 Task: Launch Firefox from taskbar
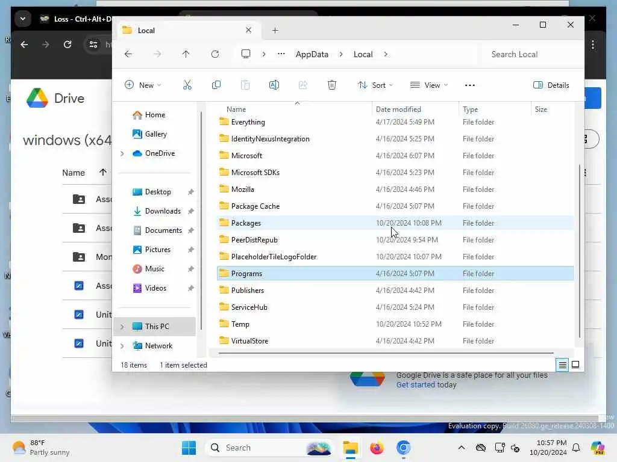click(x=377, y=448)
